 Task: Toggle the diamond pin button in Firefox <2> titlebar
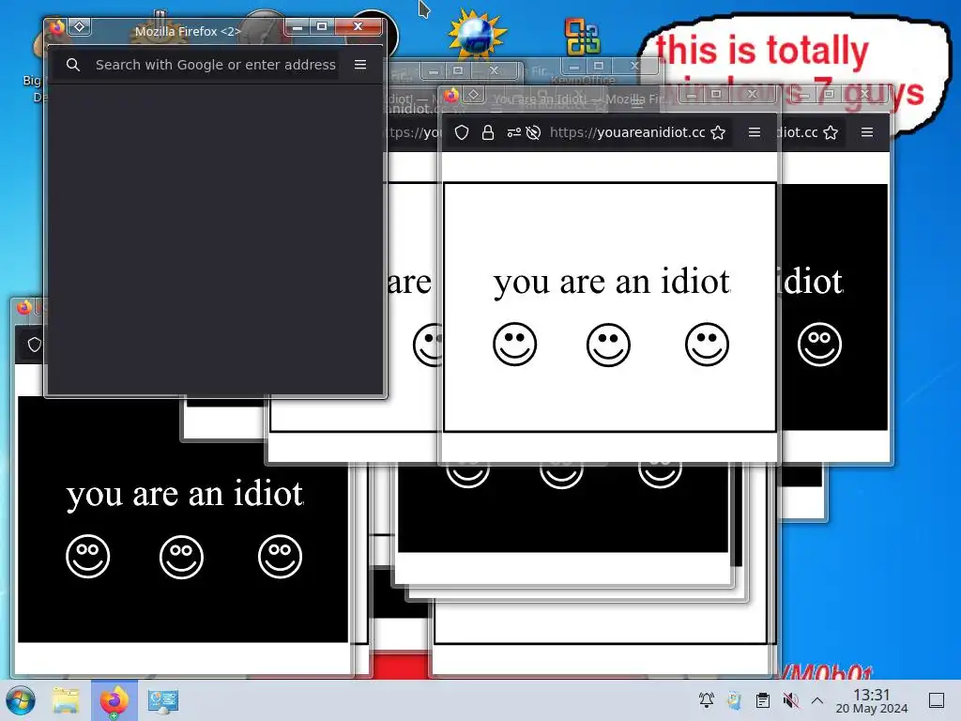tap(79, 27)
